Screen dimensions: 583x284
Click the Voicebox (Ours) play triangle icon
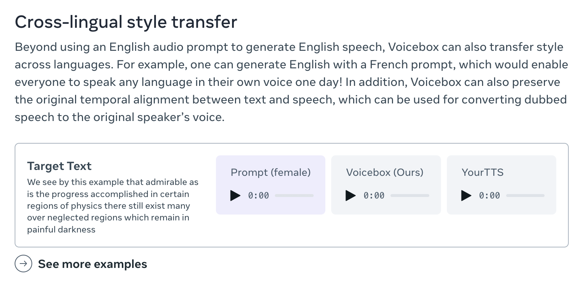click(351, 195)
